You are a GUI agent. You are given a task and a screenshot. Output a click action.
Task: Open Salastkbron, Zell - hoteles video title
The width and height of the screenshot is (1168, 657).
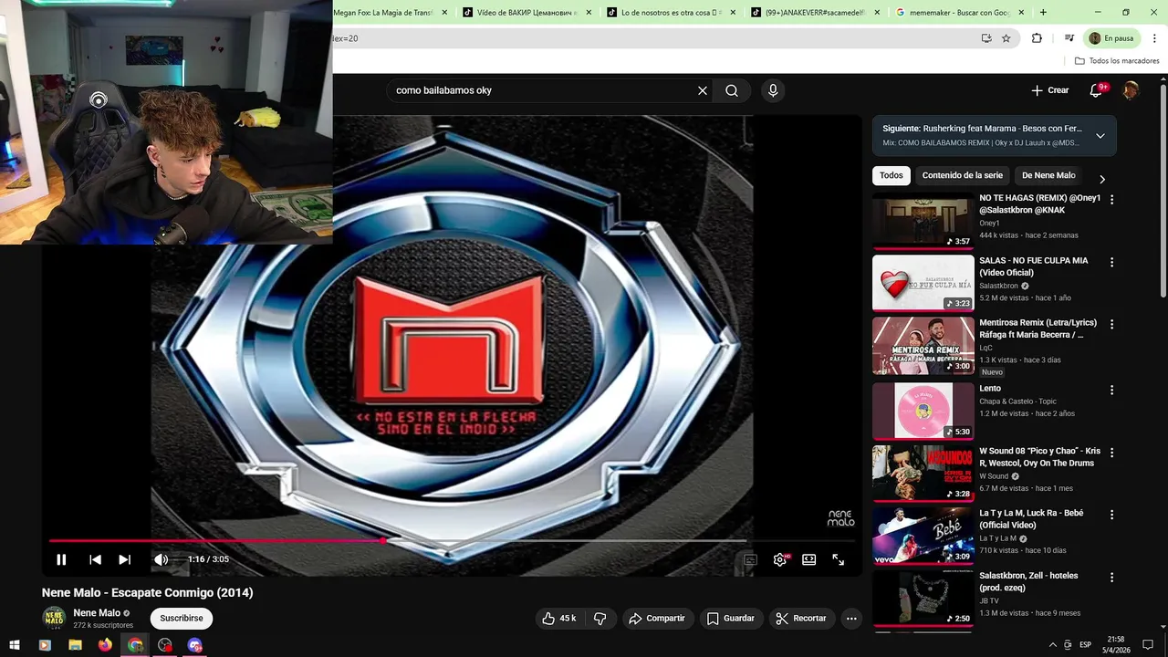click(1028, 581)
